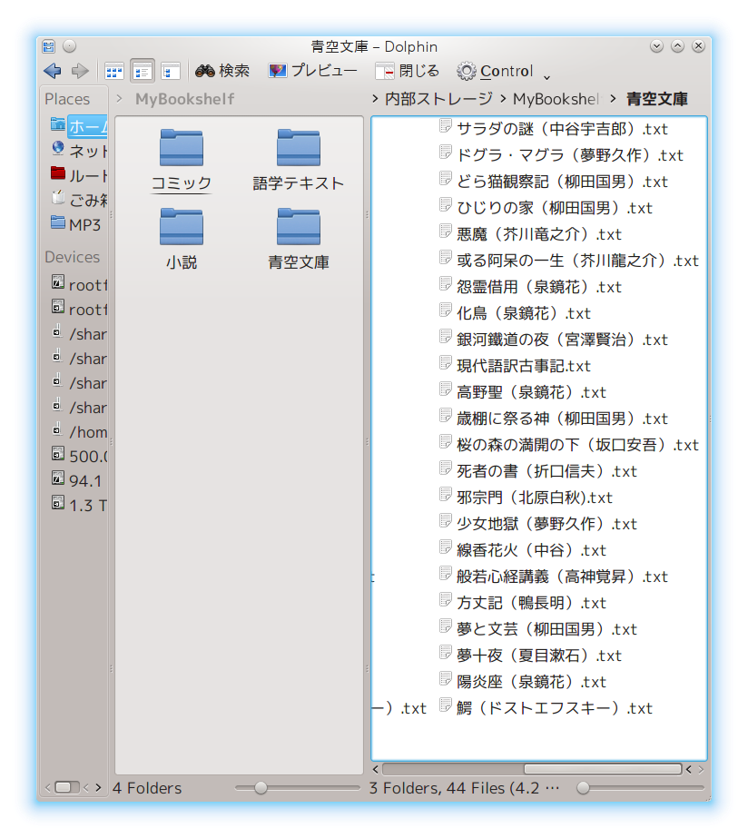This screenshot has height=838, width=748.
Task: Open the コミック folder
Action: [182, 161]
